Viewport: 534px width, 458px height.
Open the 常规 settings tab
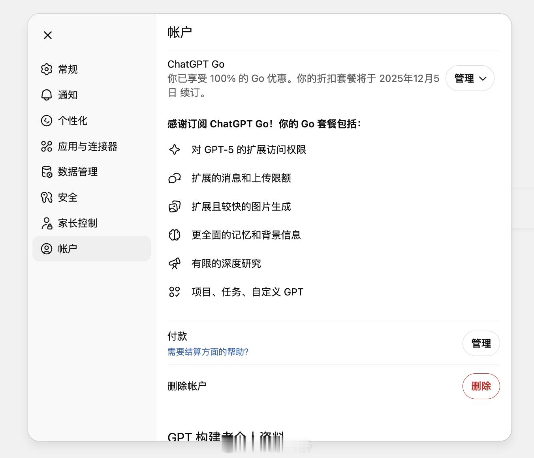coord(92,69)
